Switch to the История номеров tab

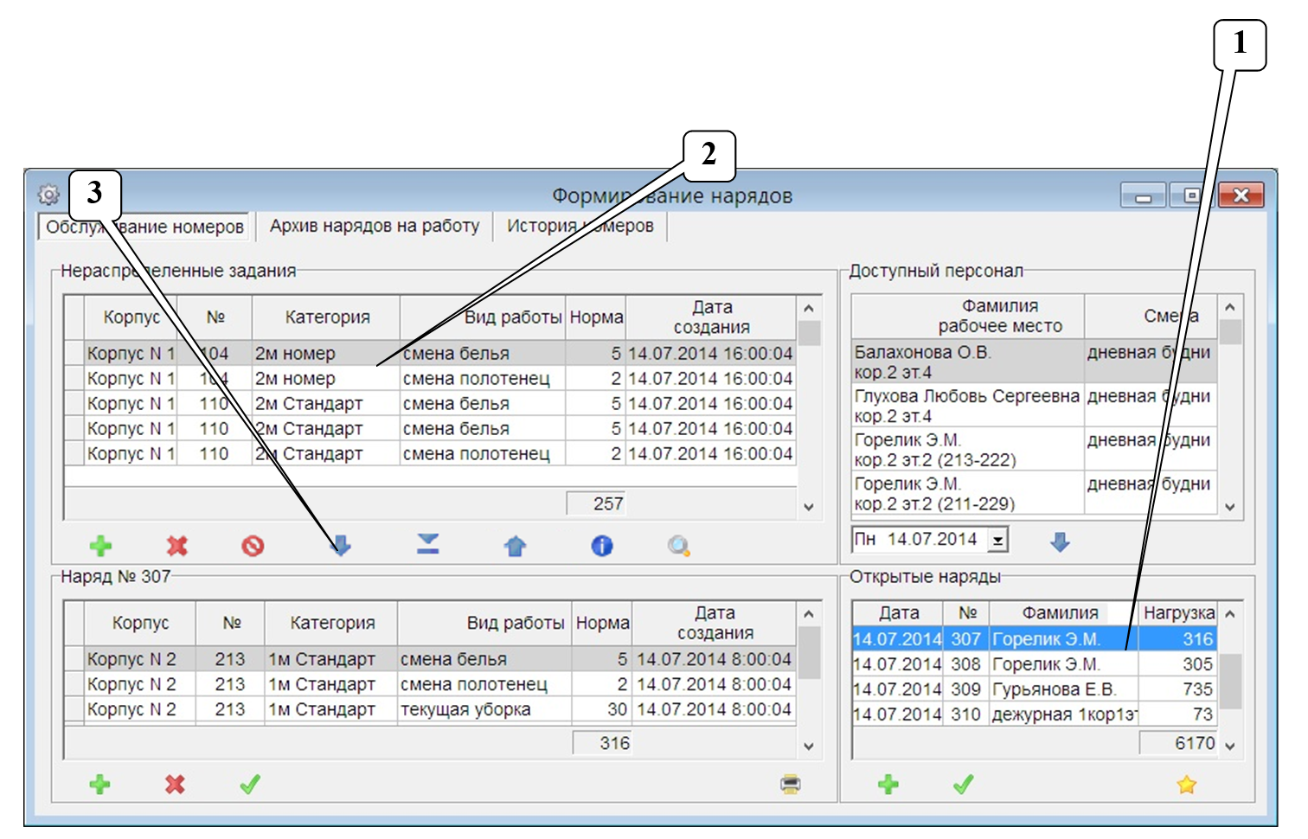click(x=580, y=227)
